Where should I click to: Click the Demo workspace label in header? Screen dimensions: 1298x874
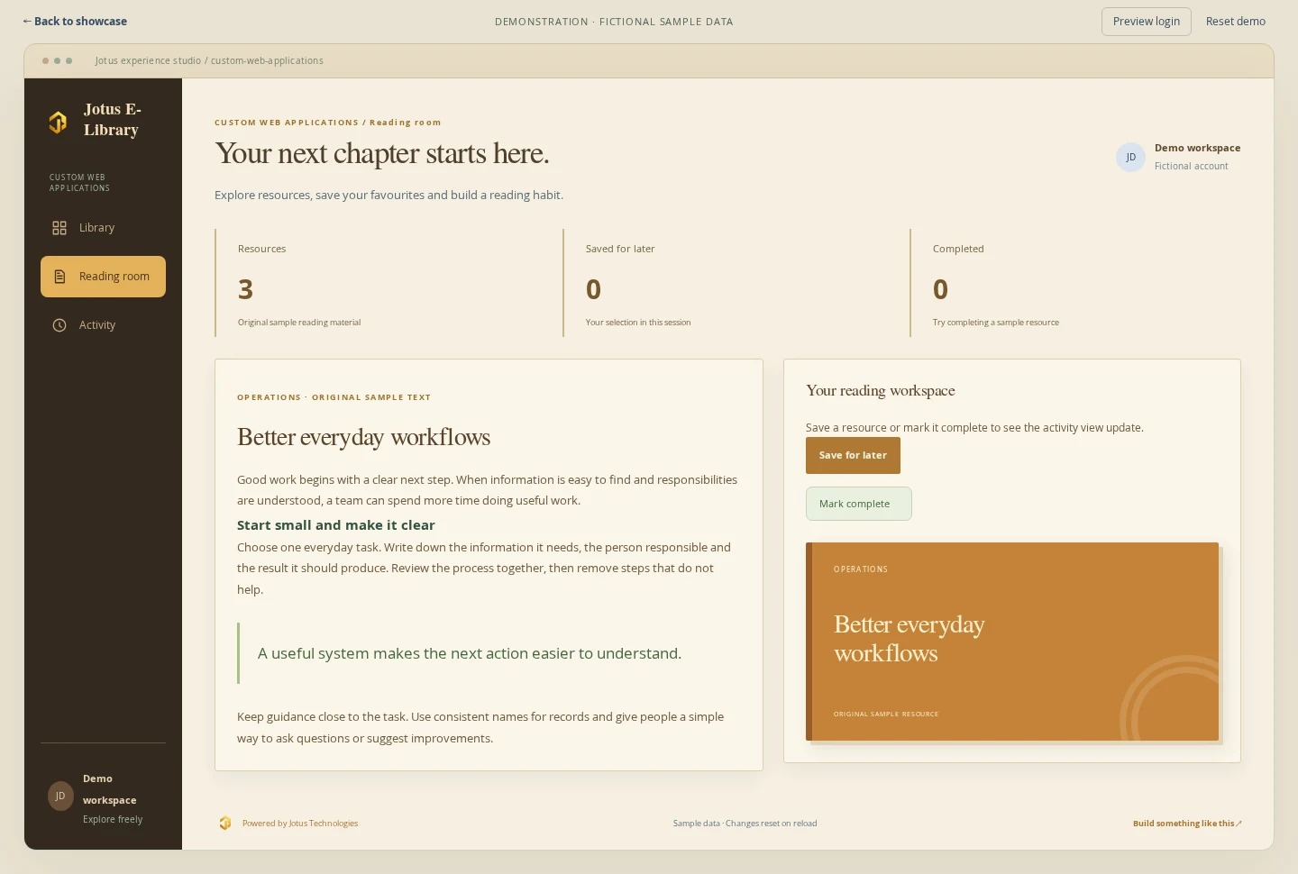(x=1197, y=148)
